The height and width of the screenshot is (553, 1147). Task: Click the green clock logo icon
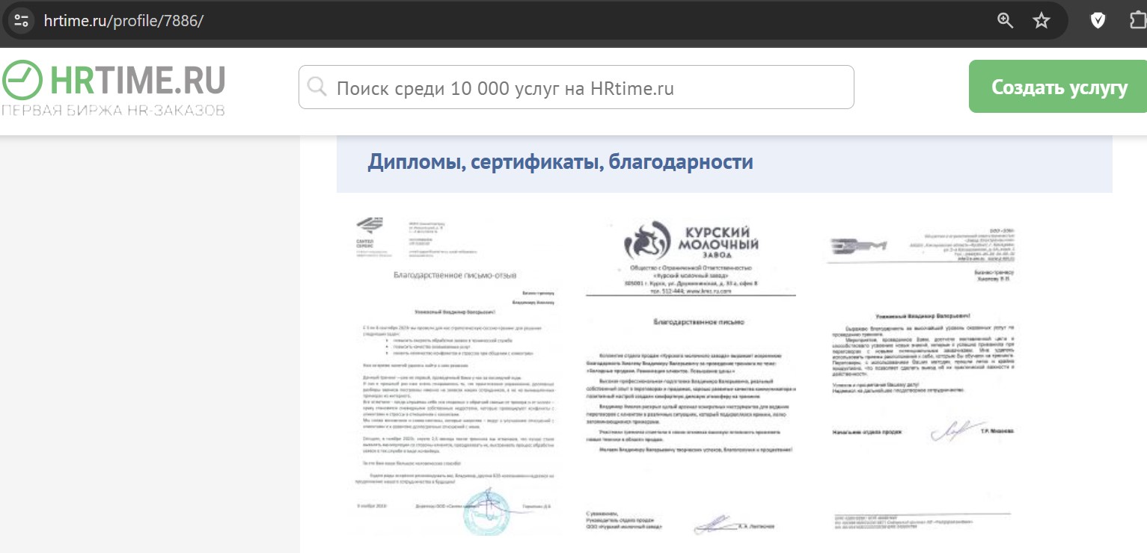22,81
